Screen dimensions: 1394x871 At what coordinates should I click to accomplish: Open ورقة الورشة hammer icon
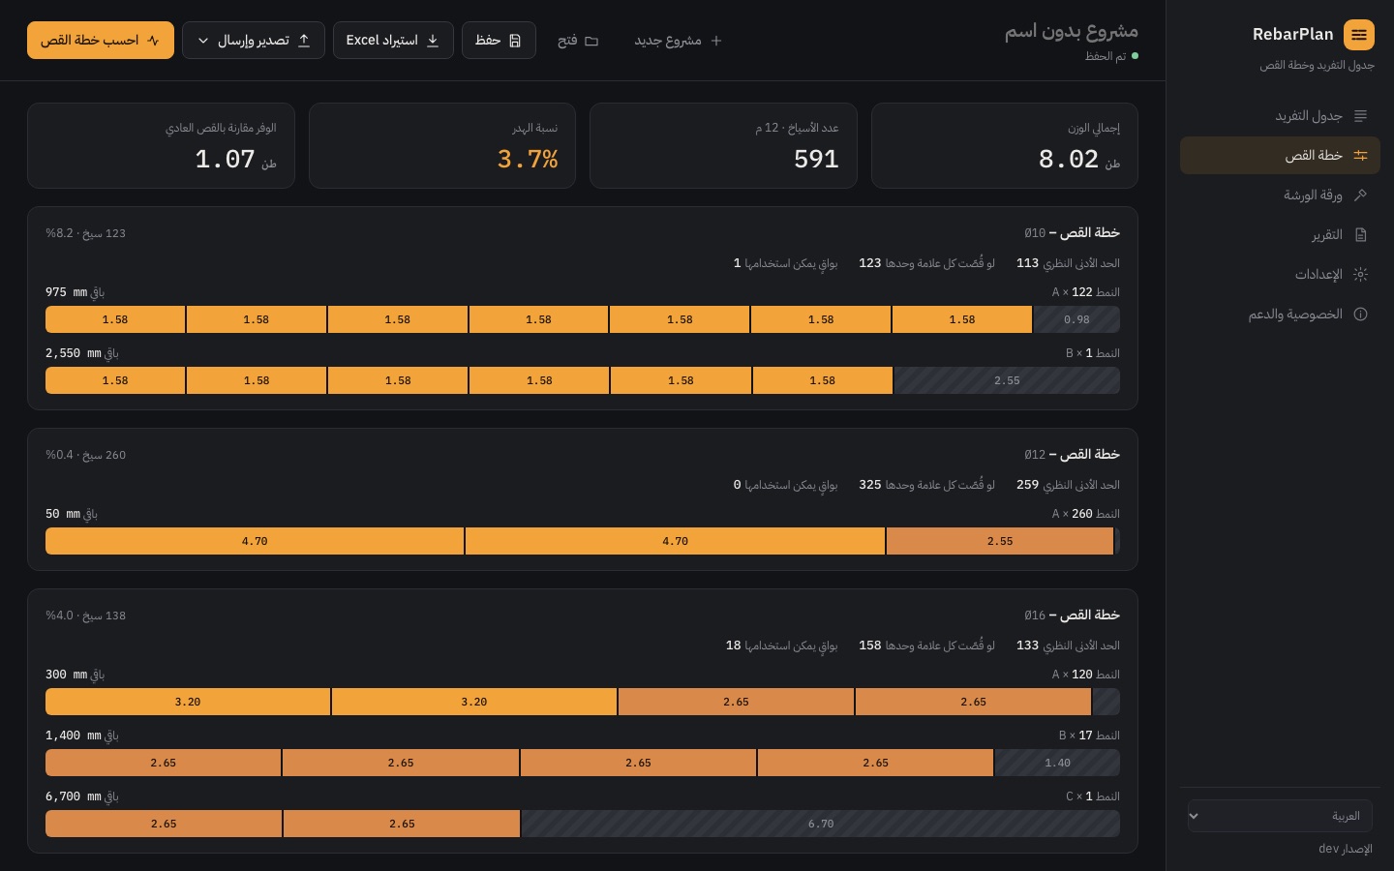pos(1360,195)
